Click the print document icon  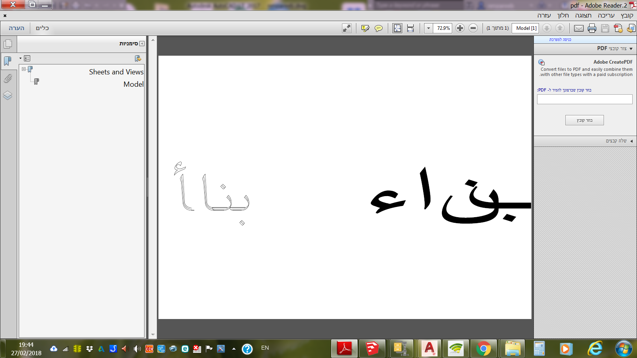[592, 28]
